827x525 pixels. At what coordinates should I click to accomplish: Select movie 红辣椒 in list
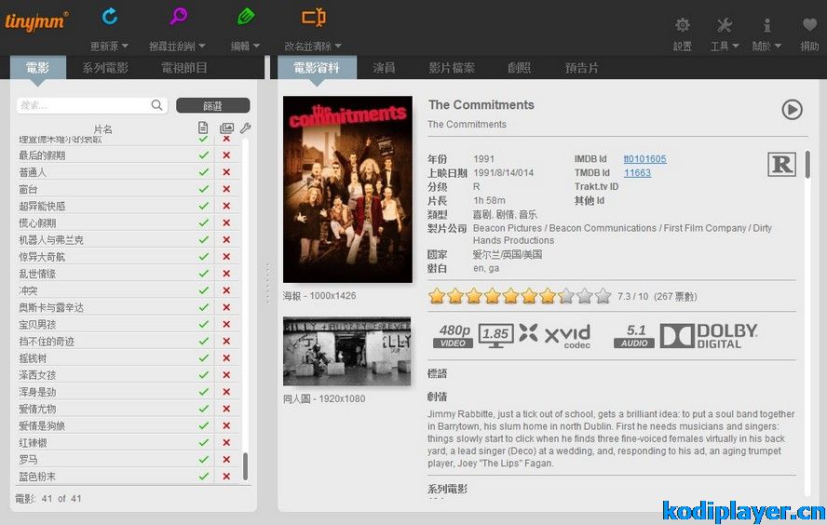pyautogui.click(x=33, y=442)
